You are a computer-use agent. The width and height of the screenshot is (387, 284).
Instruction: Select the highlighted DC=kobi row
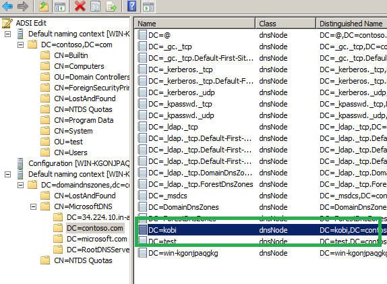pyautogui.click(x=262, y=230)
